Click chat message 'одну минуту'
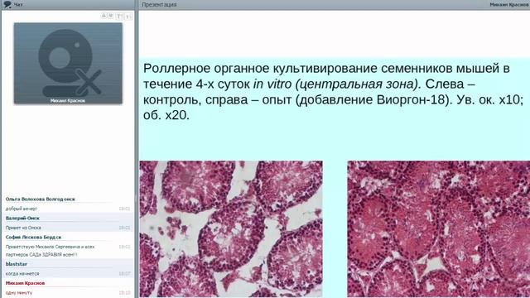The height and width of the screenshot is (298, 530). [19, 292]
